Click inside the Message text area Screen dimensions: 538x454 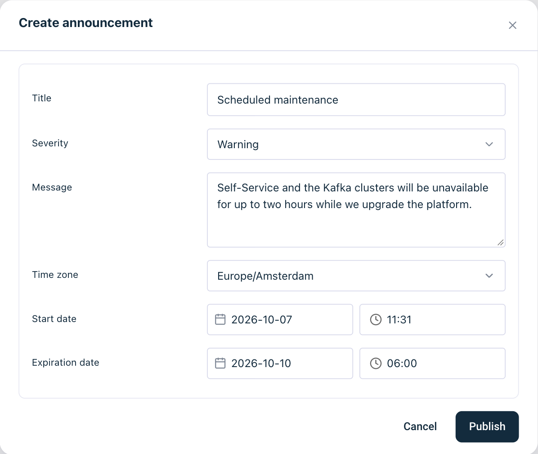click(x=356, y=210)
